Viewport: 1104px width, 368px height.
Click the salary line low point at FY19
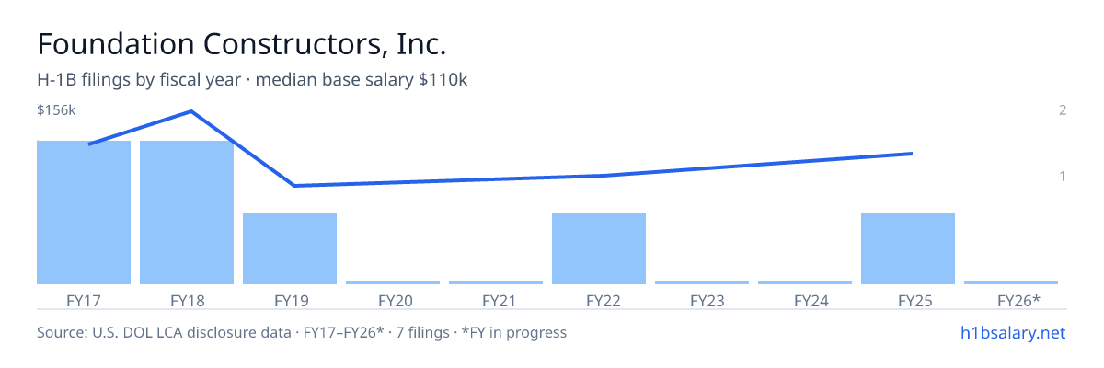pyautogui.click(x=293, y=186)
